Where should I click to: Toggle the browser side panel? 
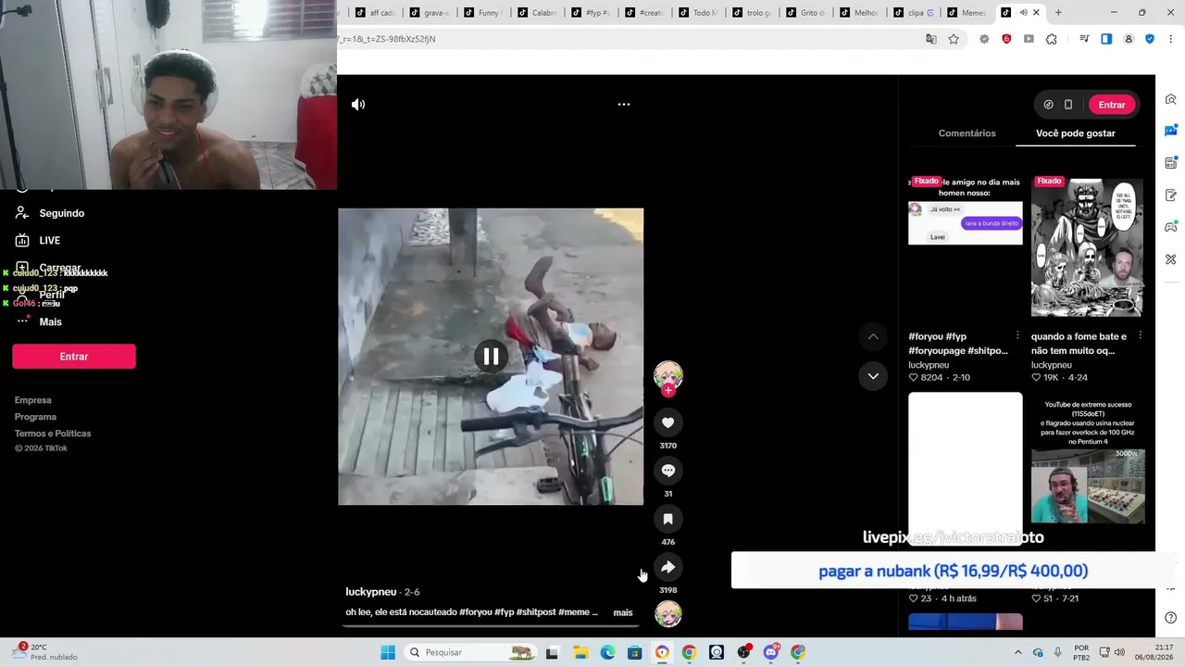tap(1106, 39)
